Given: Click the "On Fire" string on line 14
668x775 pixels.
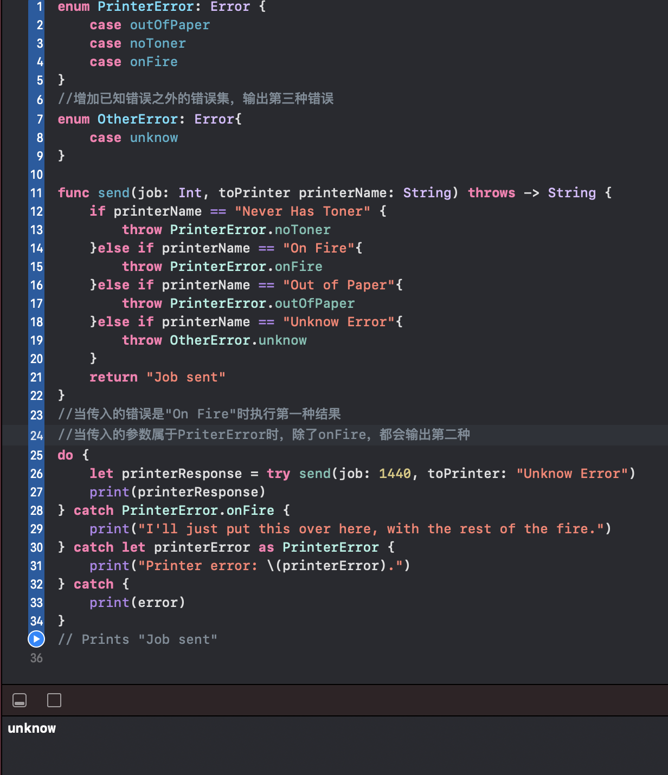Looking at the screenshot, I should click(x=319, y=248).
